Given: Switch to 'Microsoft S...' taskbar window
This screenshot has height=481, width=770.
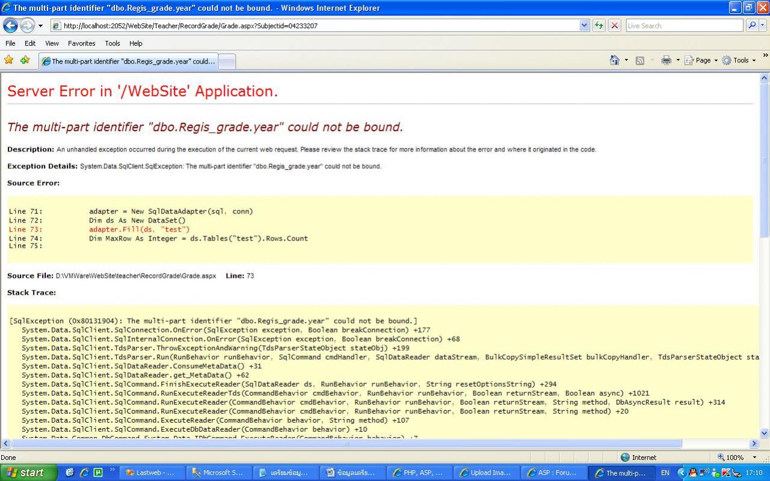Looking at the screenshot, I should (x=219, y=473).
